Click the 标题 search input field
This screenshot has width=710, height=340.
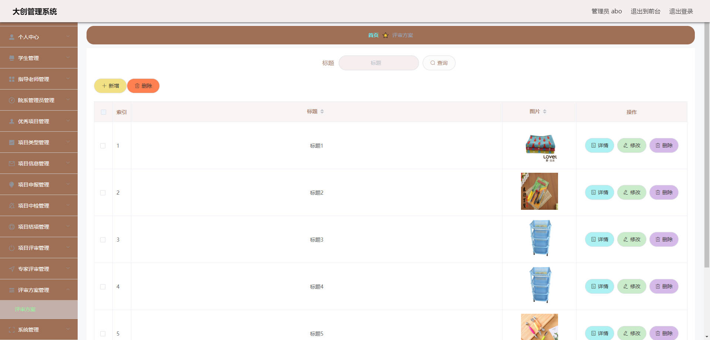[379, 63]
